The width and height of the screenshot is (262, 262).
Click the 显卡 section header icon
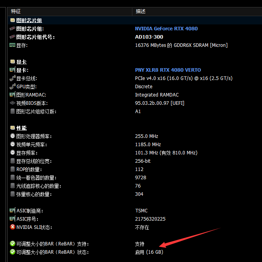click(x=13, y=61)
